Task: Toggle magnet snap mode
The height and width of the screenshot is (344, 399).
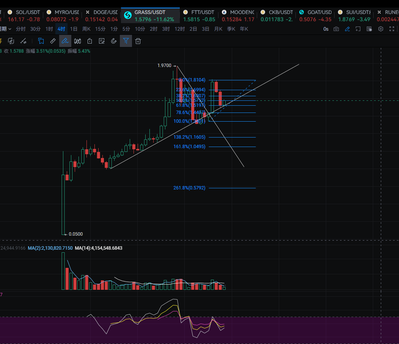Action: click(x=114, y=41)
